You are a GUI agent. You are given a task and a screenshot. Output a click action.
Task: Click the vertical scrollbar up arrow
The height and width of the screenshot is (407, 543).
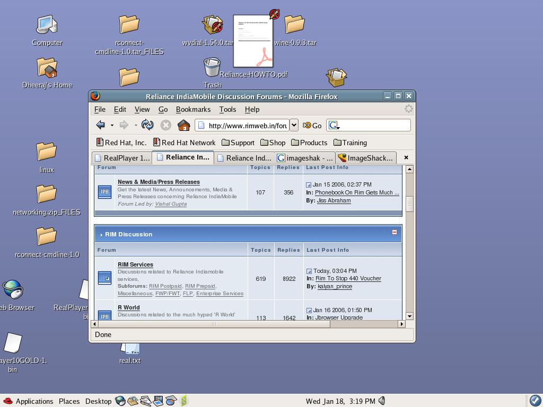coord(409,169)
